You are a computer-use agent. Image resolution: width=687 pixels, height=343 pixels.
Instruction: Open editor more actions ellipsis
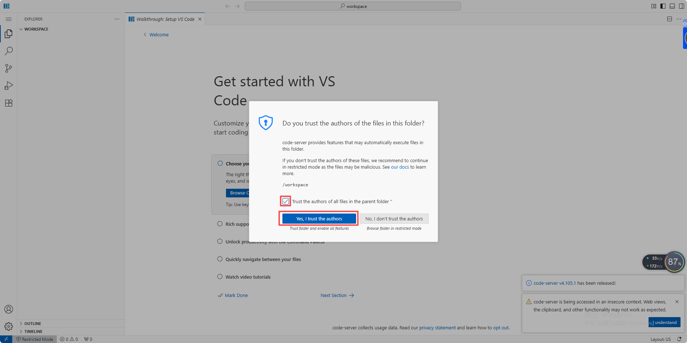point(679,19)
